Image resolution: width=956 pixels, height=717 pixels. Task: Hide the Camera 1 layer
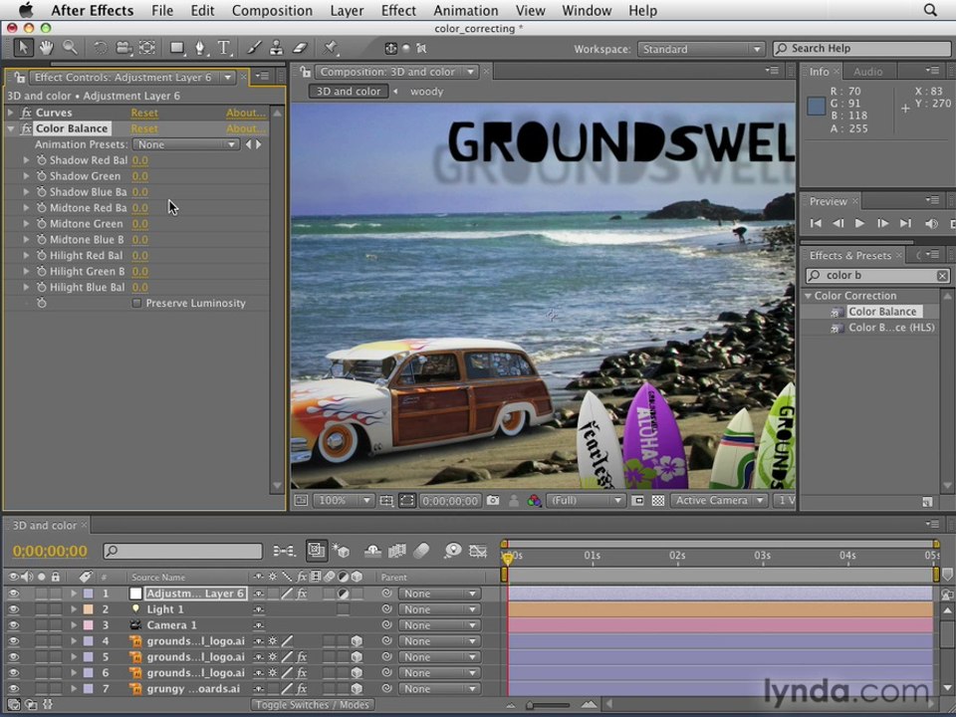13,625
